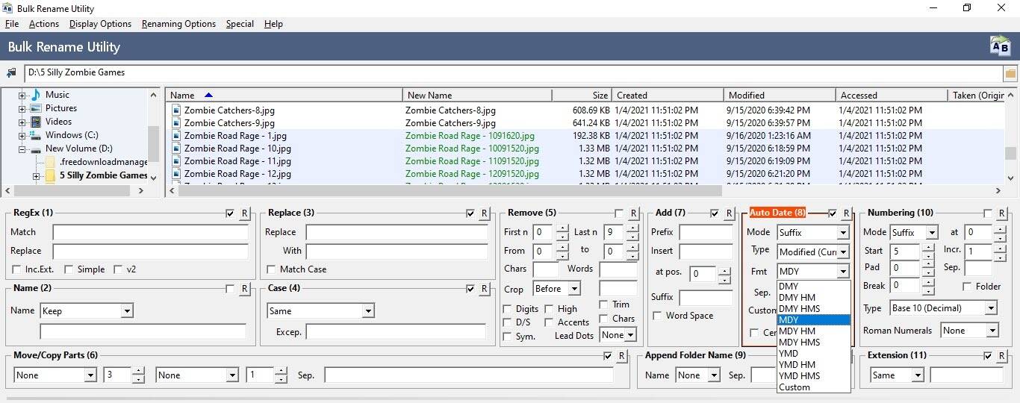Screen dimensions: 1020x403
Task: Enable the Match Case checkbox
Action: pyautogui.click(x=272, y=269)
